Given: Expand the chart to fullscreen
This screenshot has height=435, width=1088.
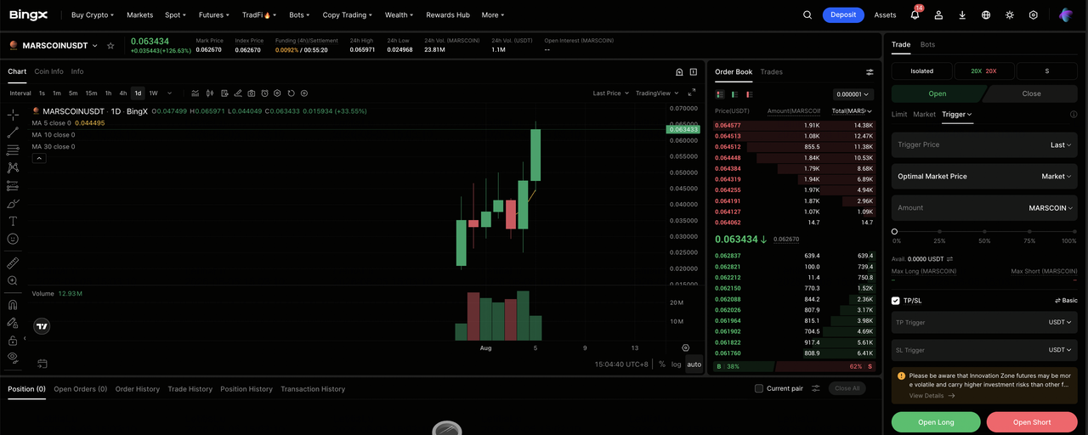Looking at the screenshot, I should pyautogui.click(x=691, y=93).
